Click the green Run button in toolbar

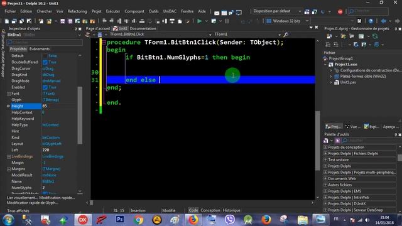200,21
